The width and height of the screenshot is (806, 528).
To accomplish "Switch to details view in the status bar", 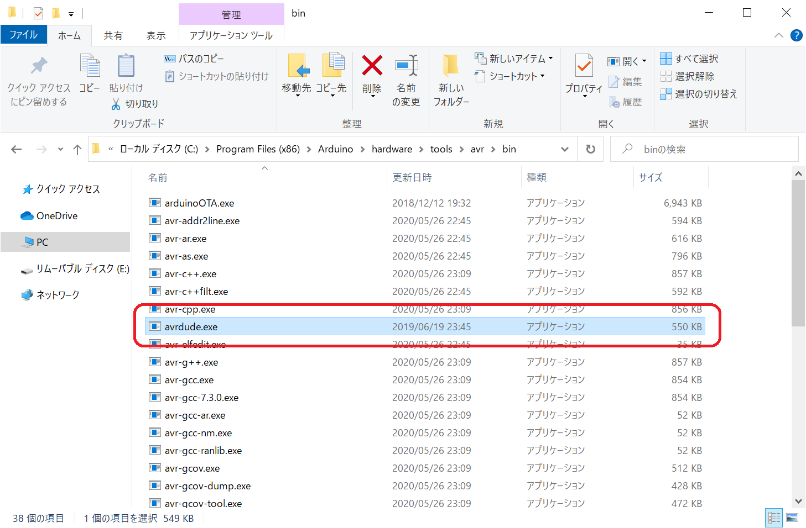I will pos(774,518).
